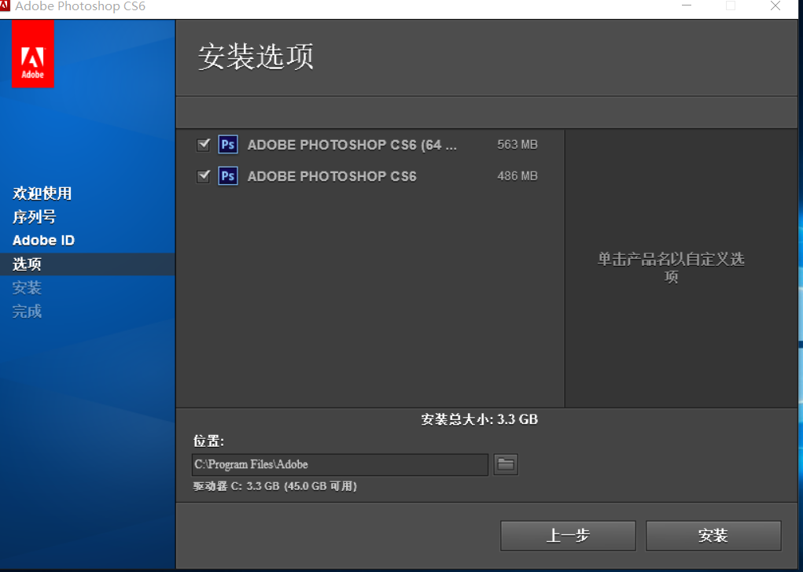Click the customization hint panel on the right
Screen dimensions: 803x572
tap(671, 268)
